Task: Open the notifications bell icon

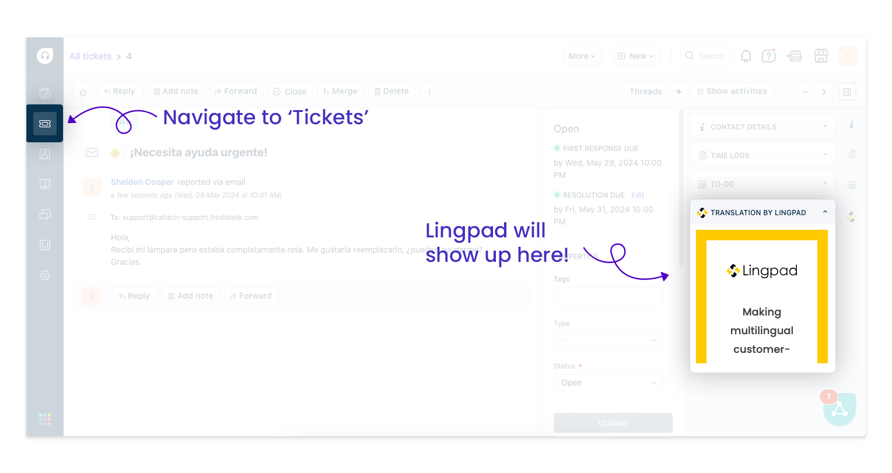Action: [x=746, y=56]
